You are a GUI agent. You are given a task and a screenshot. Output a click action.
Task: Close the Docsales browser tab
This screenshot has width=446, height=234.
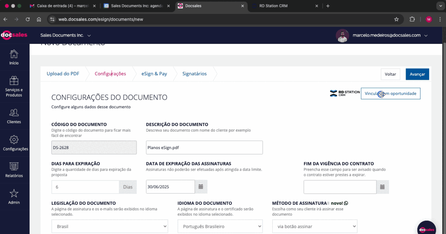point(243,6)
